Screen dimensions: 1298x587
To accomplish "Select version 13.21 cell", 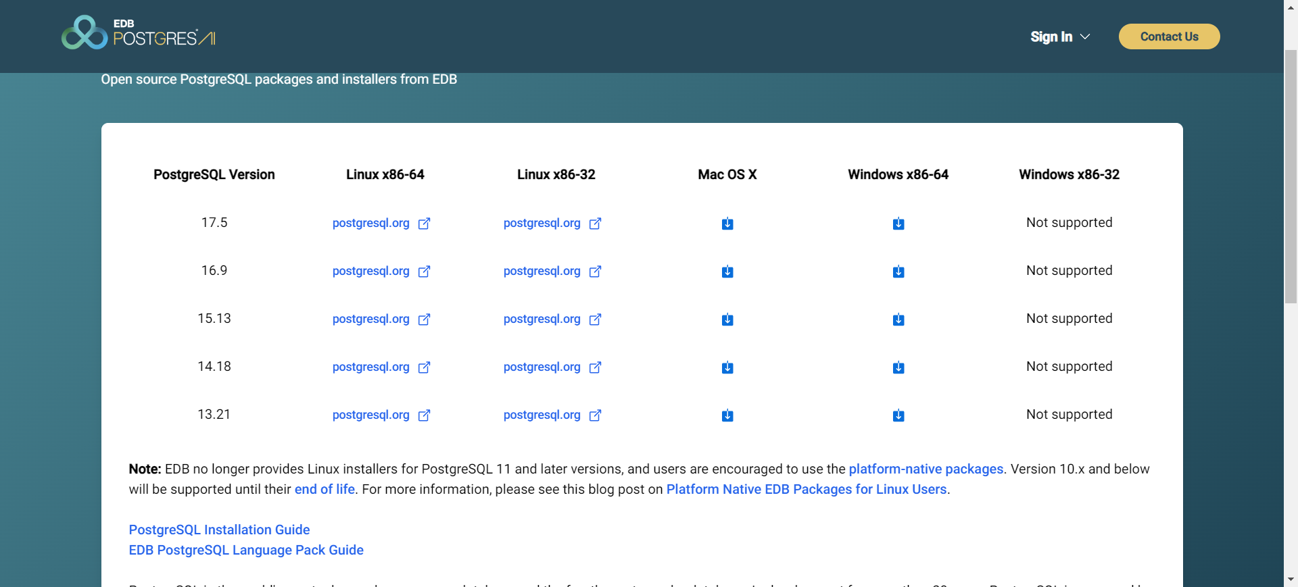I will coord(214,414).
